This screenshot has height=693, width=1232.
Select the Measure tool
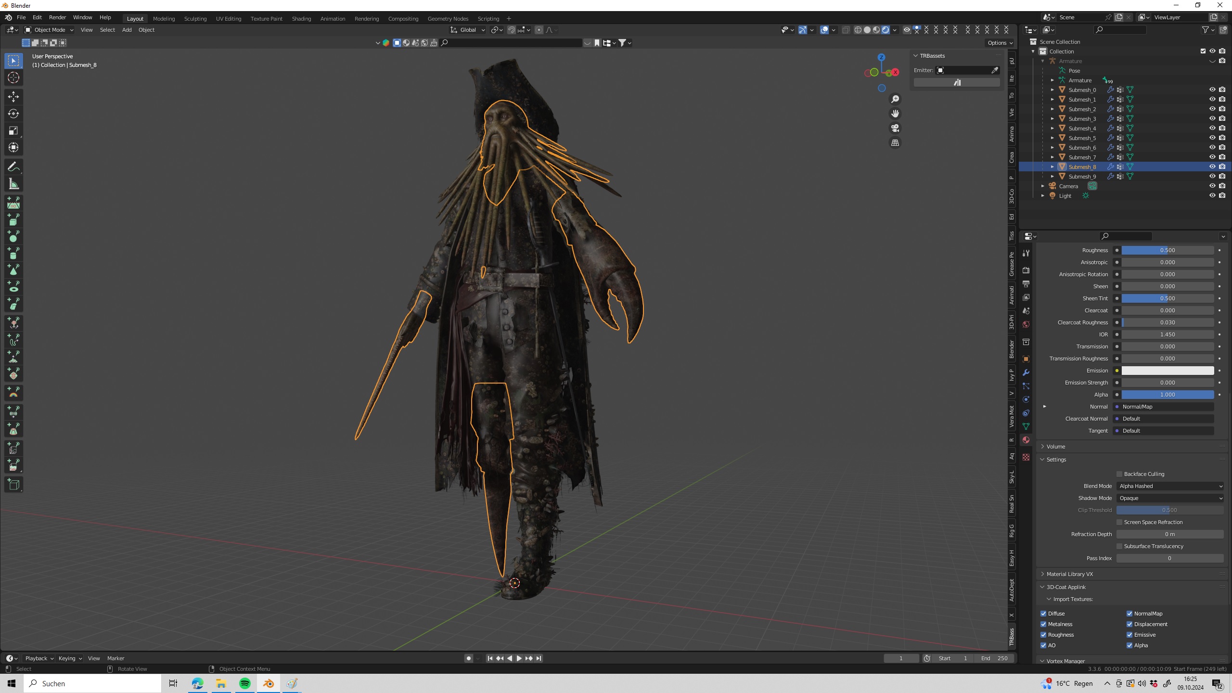coord(13,184)
